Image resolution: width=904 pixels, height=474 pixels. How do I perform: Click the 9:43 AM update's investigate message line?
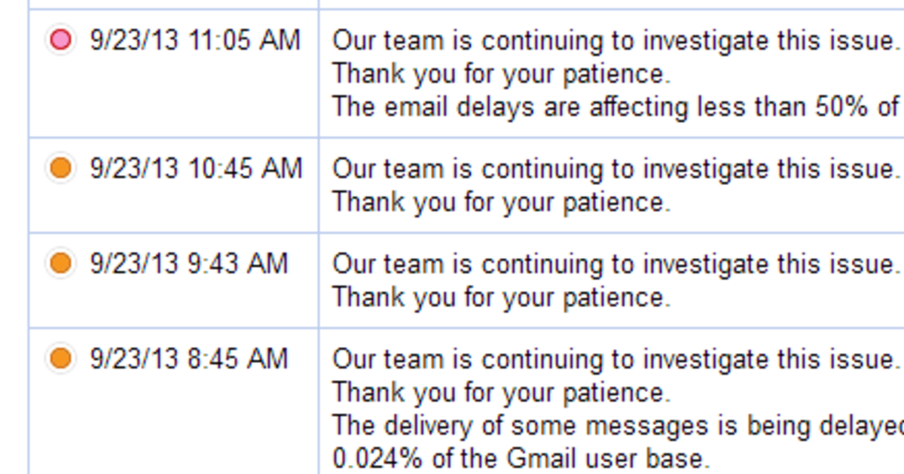pos(614,264)
